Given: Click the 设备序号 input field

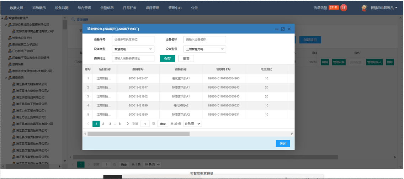Looking at the screenshot, I should point(133,40).
